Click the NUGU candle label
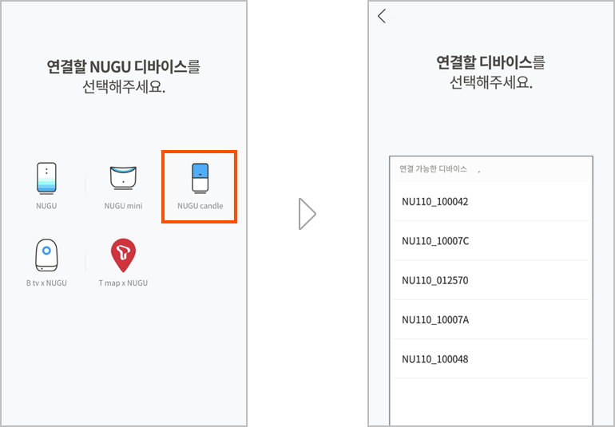 coord(200,206)
